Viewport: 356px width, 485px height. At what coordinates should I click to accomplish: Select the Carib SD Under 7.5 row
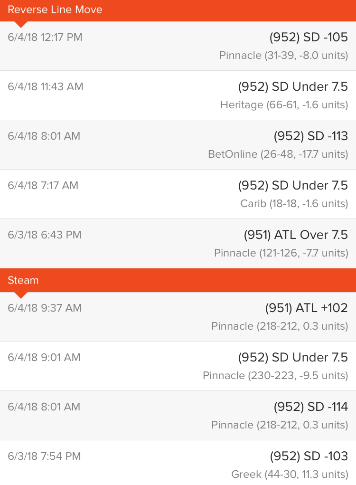pyautogui.click(x=178, y=194)
